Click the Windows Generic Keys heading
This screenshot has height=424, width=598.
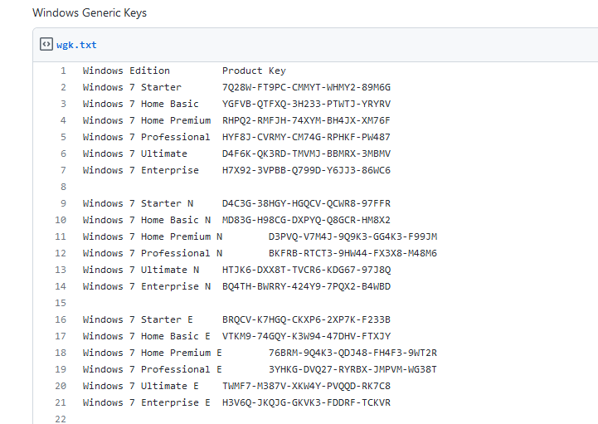tap(90, 12)
